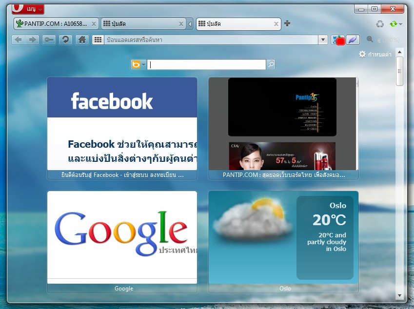The image size is (414, 309).
Task: Close the inactive ปุ่มลัด tab
Action: (181, 24)
